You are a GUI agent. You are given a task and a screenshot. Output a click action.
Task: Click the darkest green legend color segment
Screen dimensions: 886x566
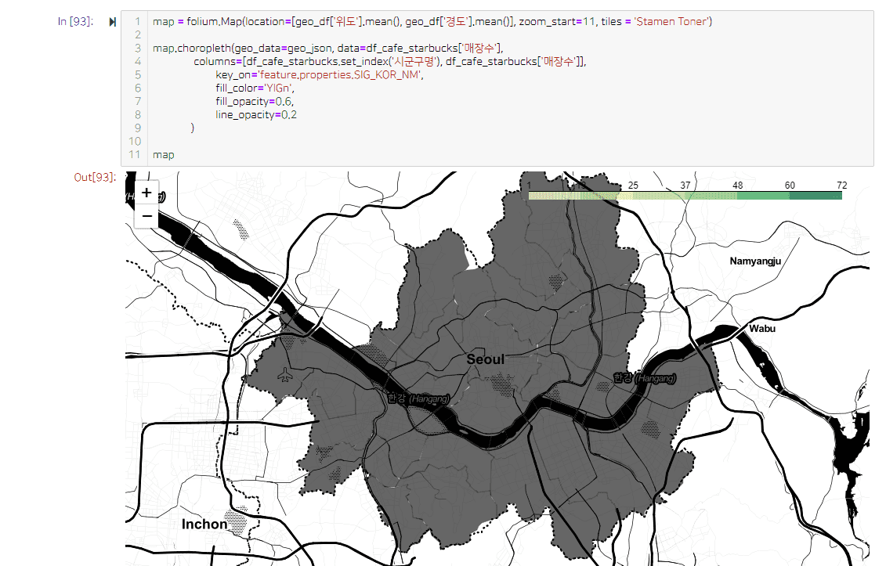coord(815,196)
